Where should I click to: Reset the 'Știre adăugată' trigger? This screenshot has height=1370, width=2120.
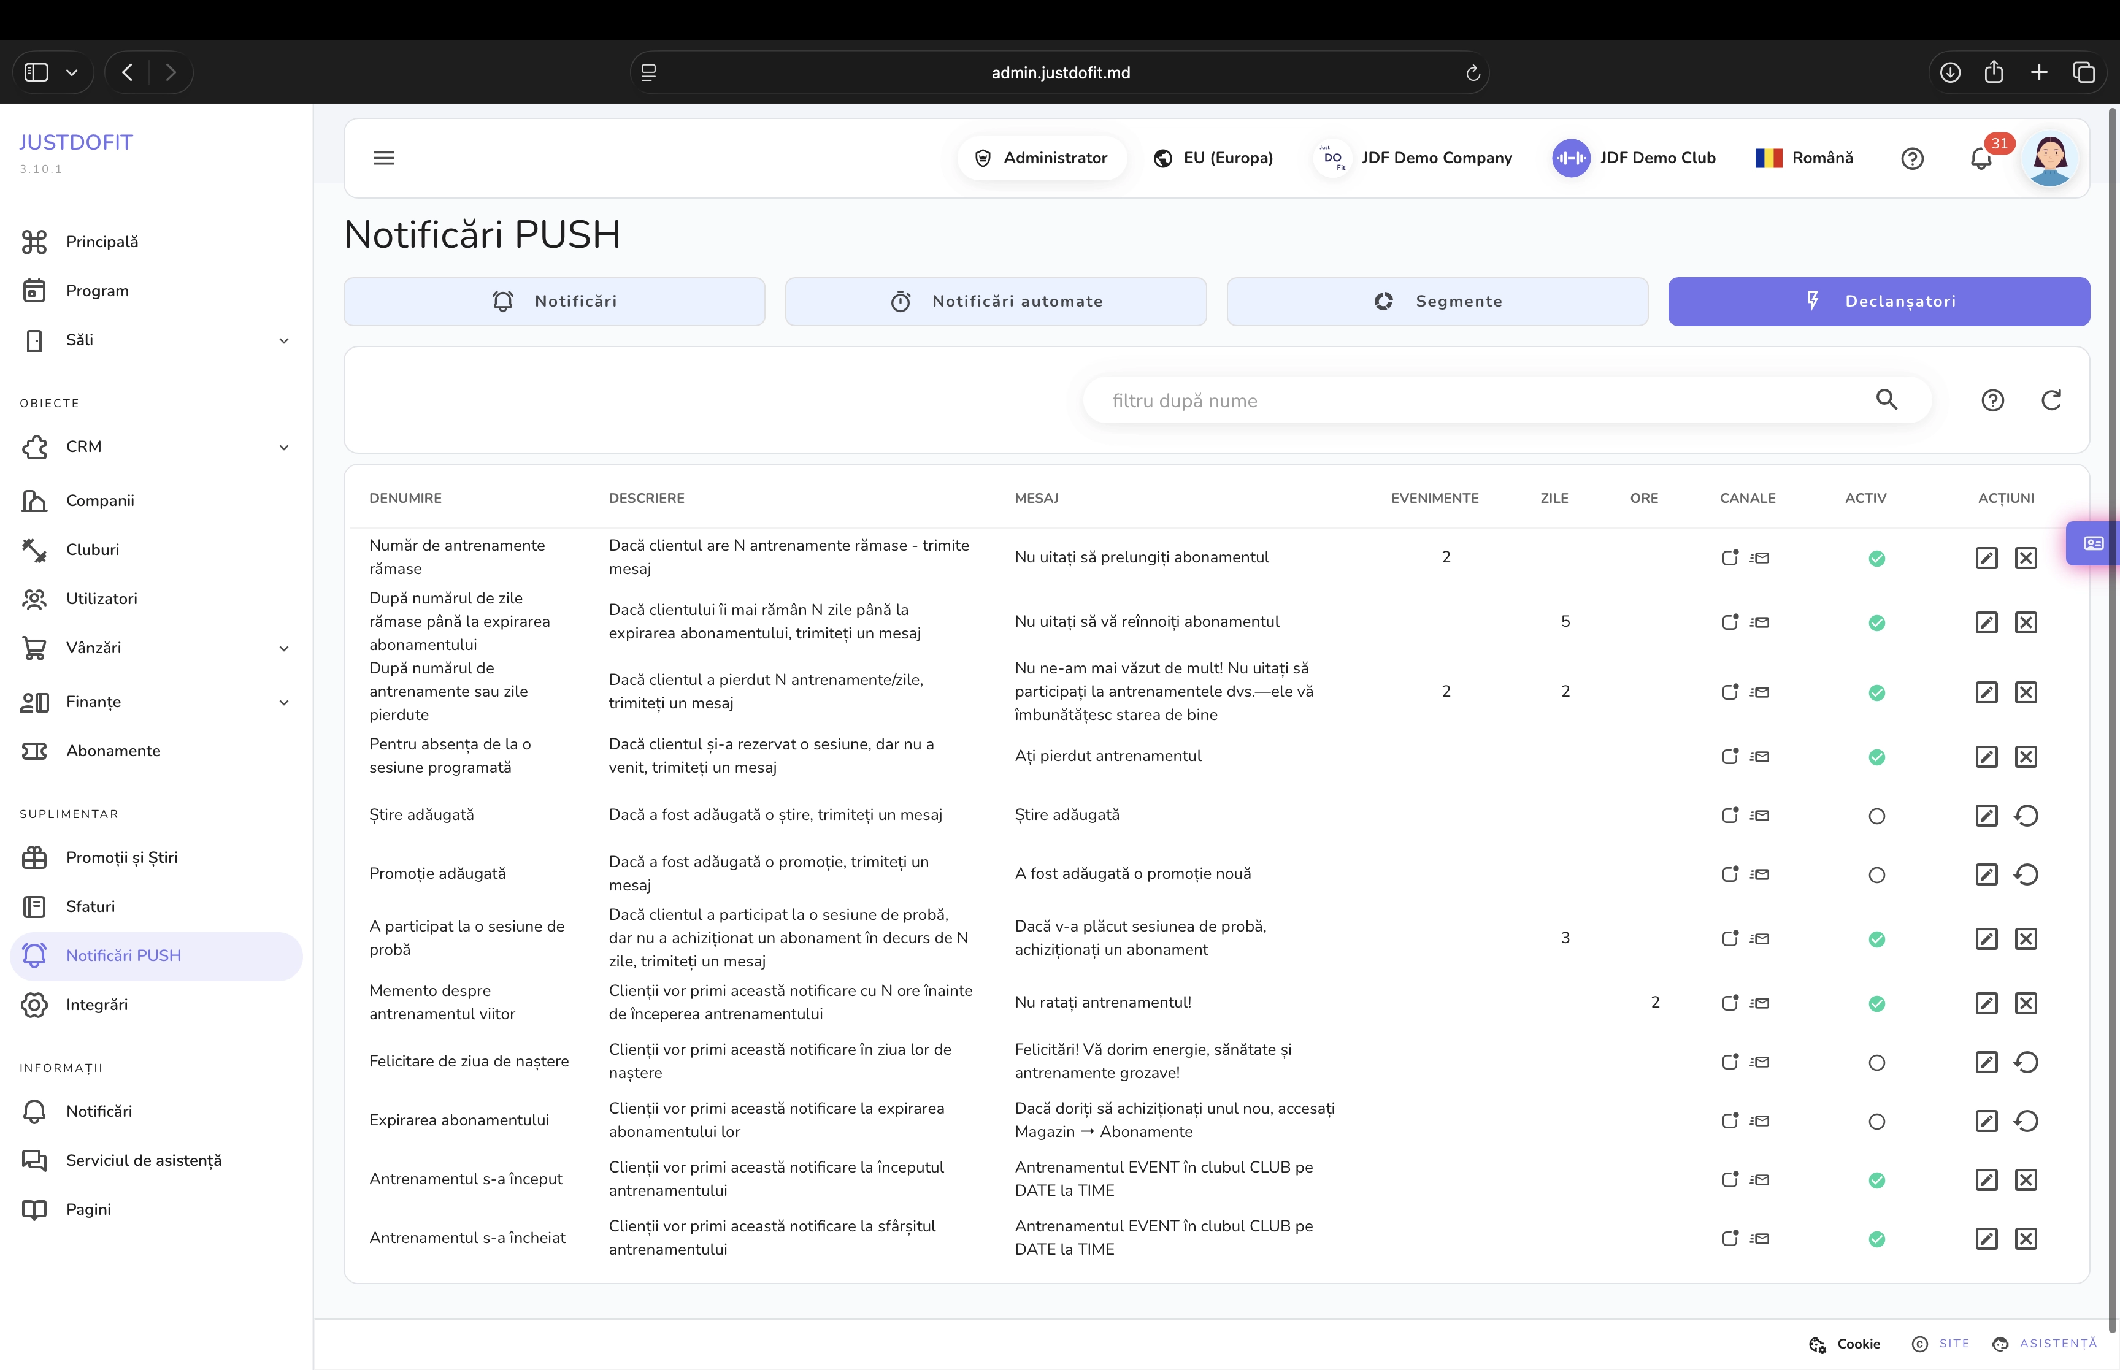pyautogui.click(x=2025, y=816)
